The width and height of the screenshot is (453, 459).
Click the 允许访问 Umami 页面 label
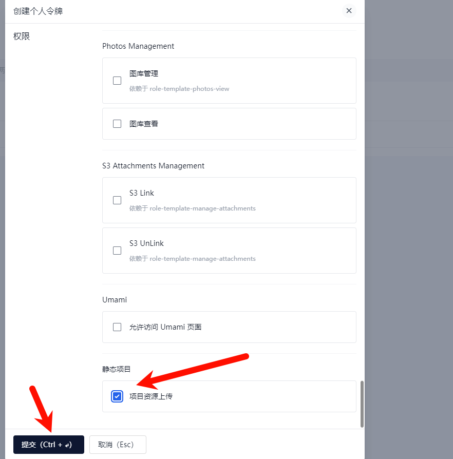[x=165, y=327]
